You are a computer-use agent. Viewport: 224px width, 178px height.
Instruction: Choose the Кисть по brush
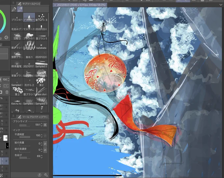(17, 101)
